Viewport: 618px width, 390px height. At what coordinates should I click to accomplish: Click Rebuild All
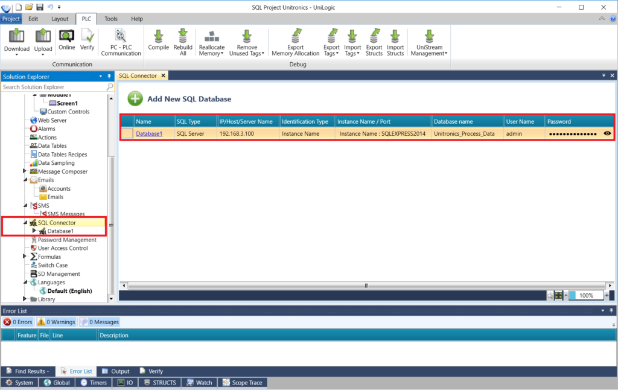coord(183,42)
